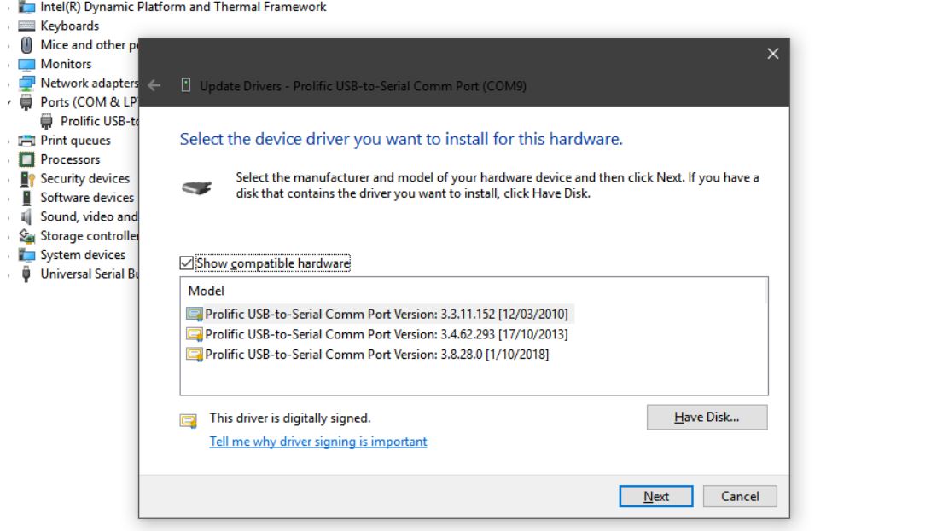Select Network adapters in device tree
Viewport: 931px width, 531px height.
point(89,83)
